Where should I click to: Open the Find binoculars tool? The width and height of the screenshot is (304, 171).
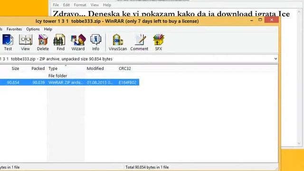[x=60, y=42]
